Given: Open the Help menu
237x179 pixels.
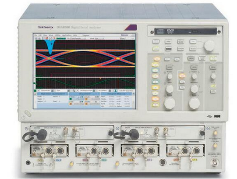Looking at the screenshot, I should point(75,35).
